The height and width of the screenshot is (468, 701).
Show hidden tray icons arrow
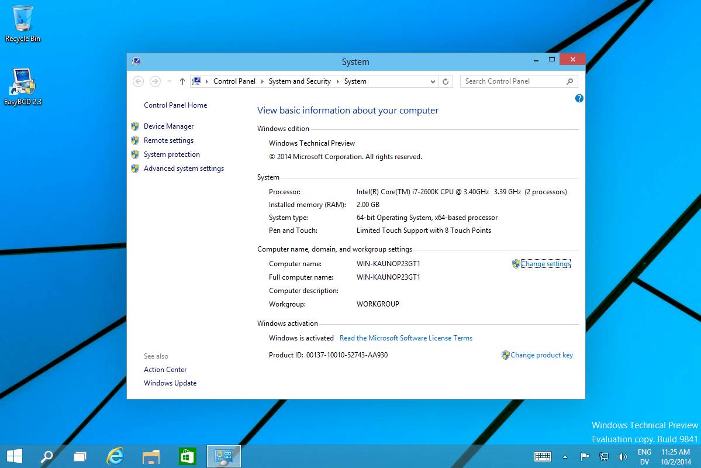click(565, 457)
